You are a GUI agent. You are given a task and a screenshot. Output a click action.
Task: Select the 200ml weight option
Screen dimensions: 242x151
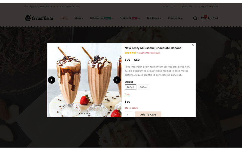pos(130,87)
